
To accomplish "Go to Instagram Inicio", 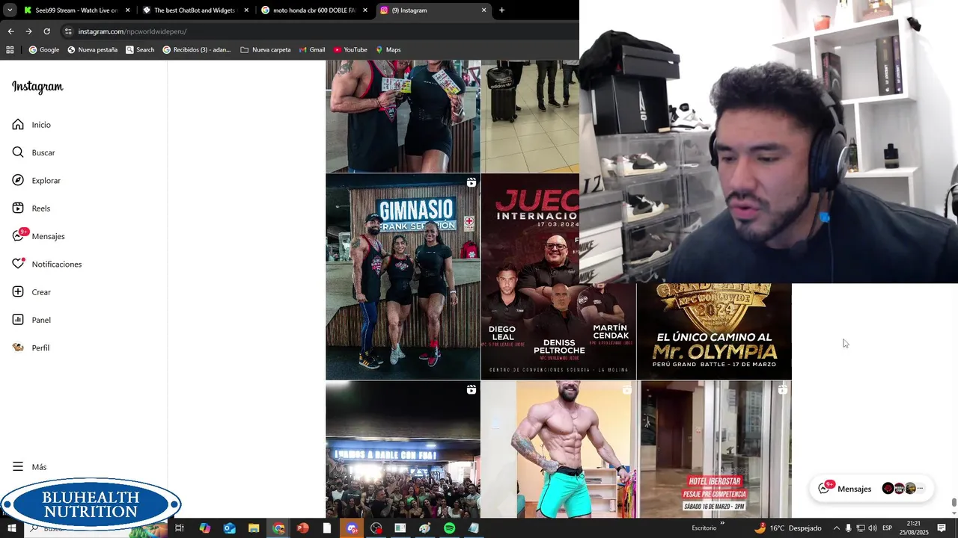I will coord(31,125).
